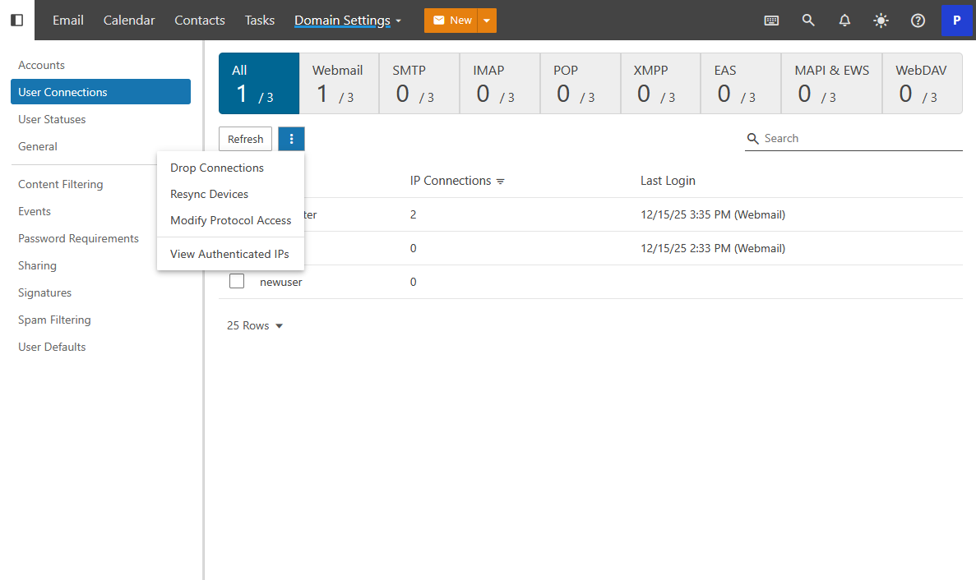Viewport: 976px width, 580px height.
Task: Expand the New button dropdown arrow
Action: 487,21
